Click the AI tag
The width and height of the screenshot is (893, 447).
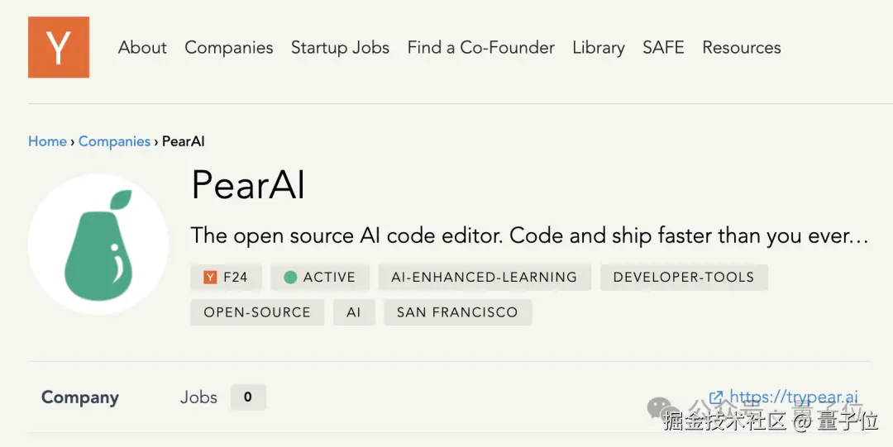354,312
